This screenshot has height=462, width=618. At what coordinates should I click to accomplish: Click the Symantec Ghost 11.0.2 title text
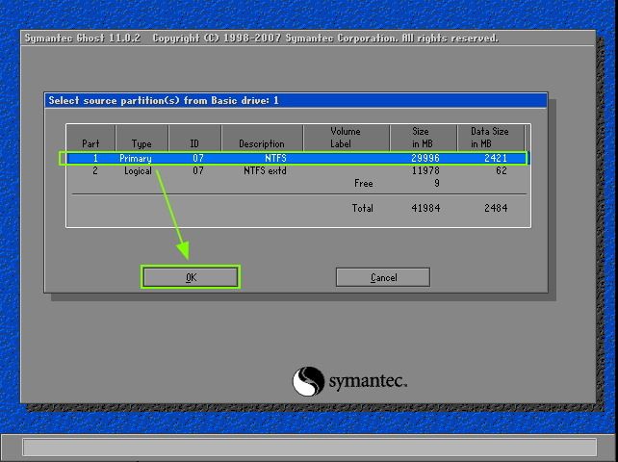(83, 38)
